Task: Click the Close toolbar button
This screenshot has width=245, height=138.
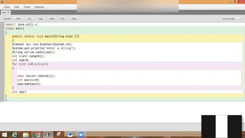Action: [74, 18]
